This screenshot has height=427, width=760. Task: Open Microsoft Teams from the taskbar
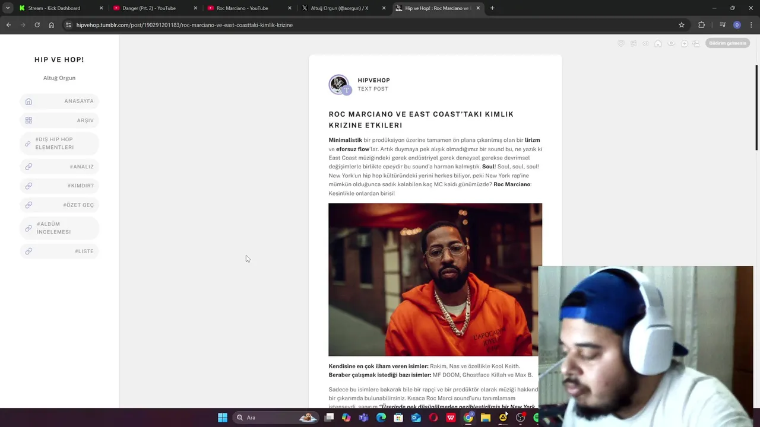tap(363, 418)
